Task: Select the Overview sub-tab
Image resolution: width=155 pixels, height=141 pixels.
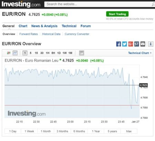Action: tap(9, 34)
